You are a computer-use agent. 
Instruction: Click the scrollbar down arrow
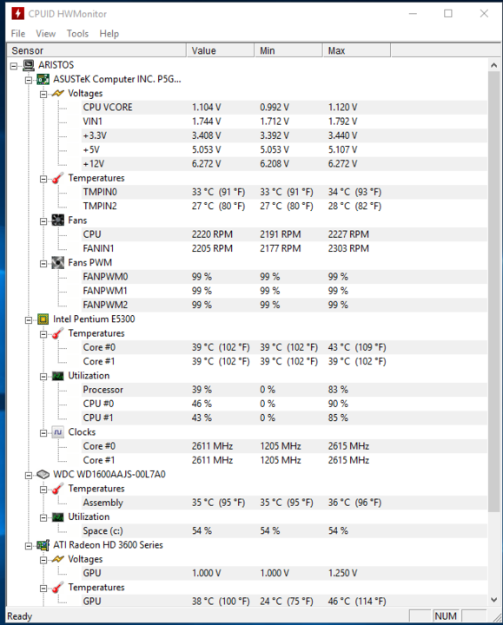tap(493, 600)
